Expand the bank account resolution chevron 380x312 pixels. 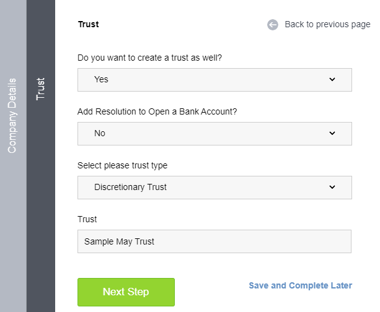coord(332,133)
